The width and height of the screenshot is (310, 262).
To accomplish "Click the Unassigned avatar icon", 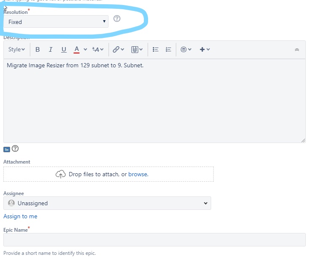I will pos(11,203).
